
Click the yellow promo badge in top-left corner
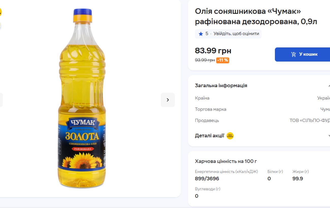click(1, 11)
